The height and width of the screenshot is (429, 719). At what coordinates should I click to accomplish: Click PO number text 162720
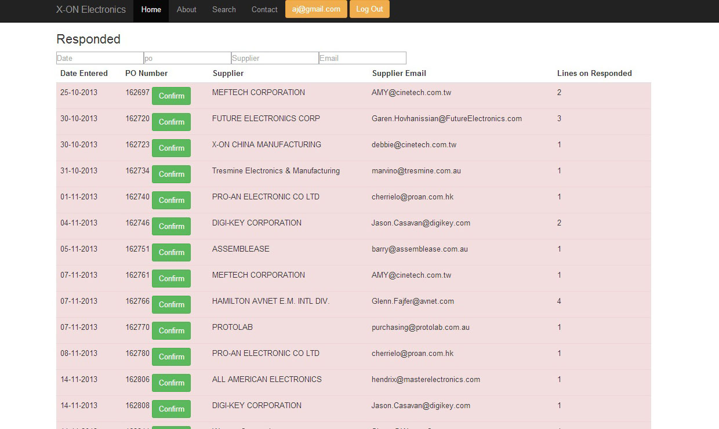(x=137, y=118)
